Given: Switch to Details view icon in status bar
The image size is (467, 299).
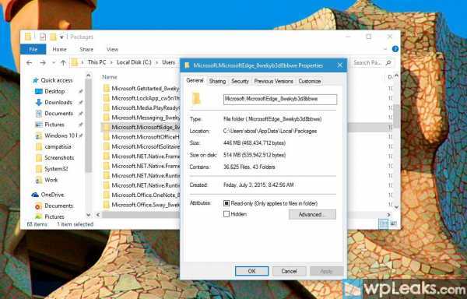Looking at the screenshot, I should pos(383,224).
